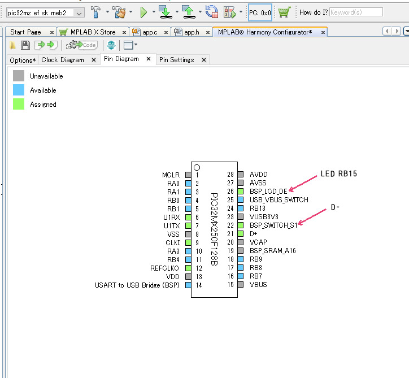Open Run Project dropdown arrow

click(154, 12)
